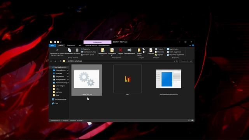Open the Удалить dropdown arrow
This screenshot has height=140, width=249.
click(120, 55)
